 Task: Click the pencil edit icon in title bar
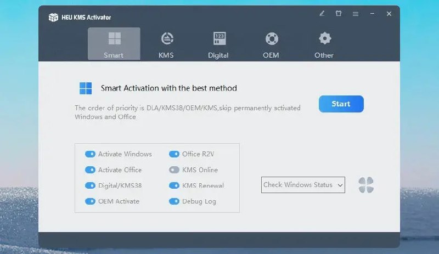pyautogui.click(x=322, y=14)
